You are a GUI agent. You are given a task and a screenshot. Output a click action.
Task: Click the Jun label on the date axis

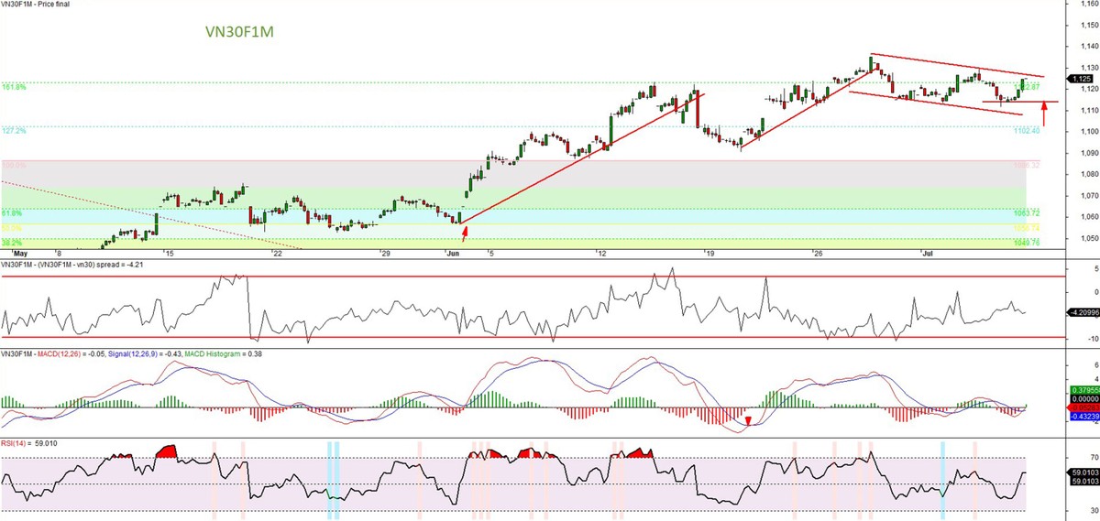(452, 252)
